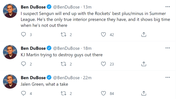
Task: Share the KJ Martin tweet
Action: click(144, 64)
